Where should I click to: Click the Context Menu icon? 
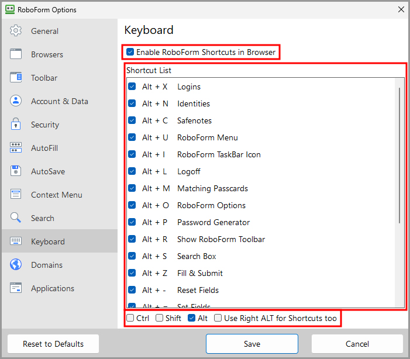click(x=16, y=194)
